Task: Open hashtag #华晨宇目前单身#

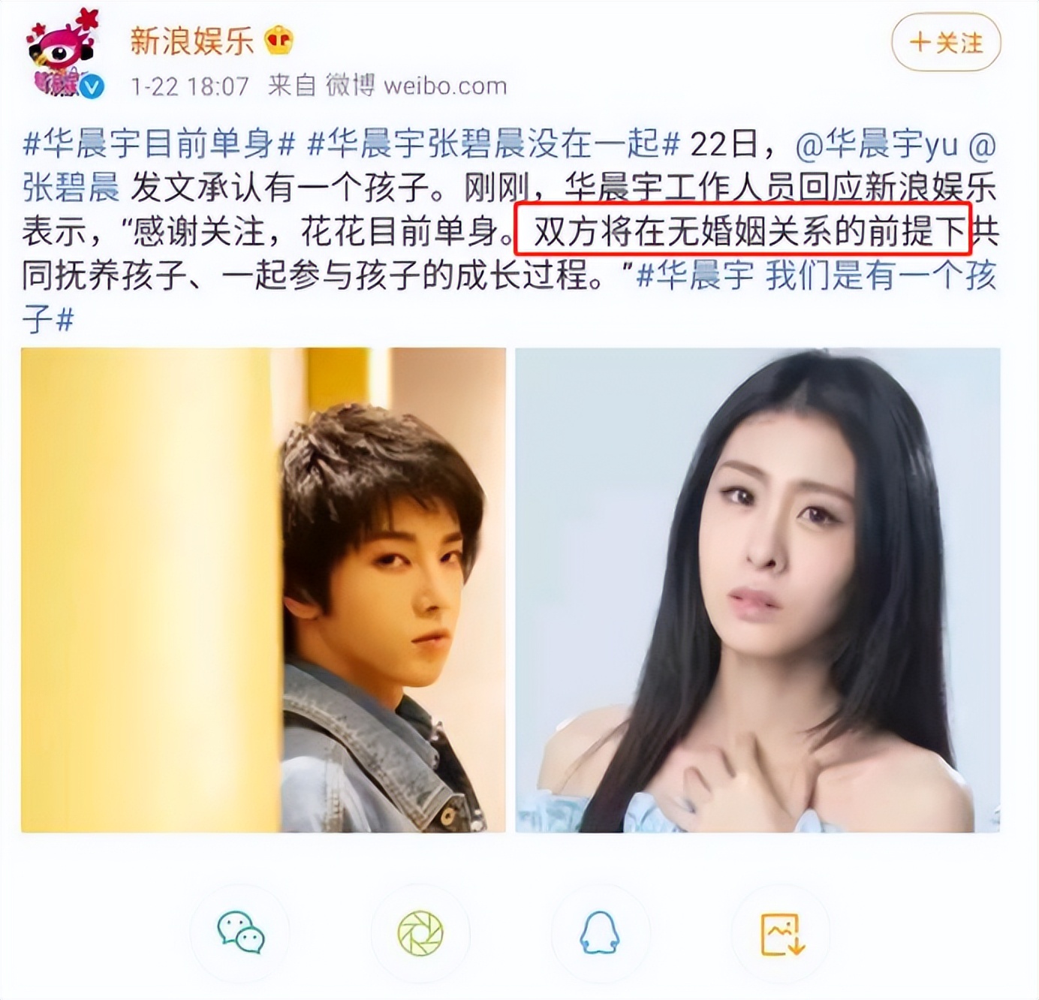Action: [159, 143]
